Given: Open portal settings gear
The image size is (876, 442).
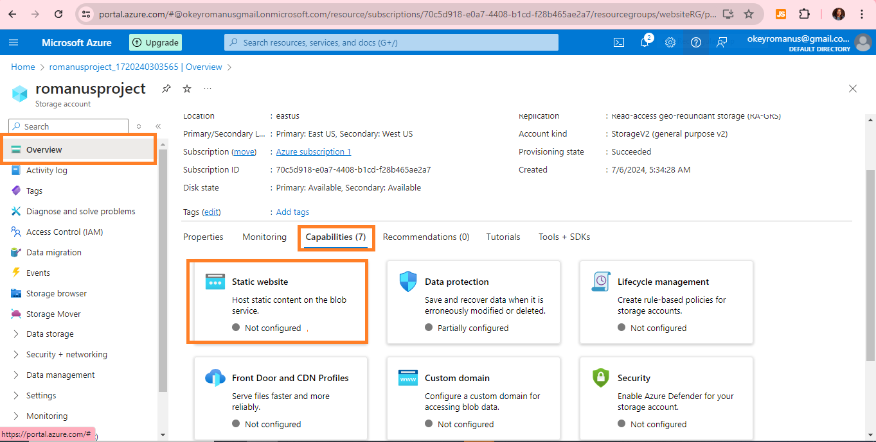Looking at the screenshot, I should tap(670, 42).
